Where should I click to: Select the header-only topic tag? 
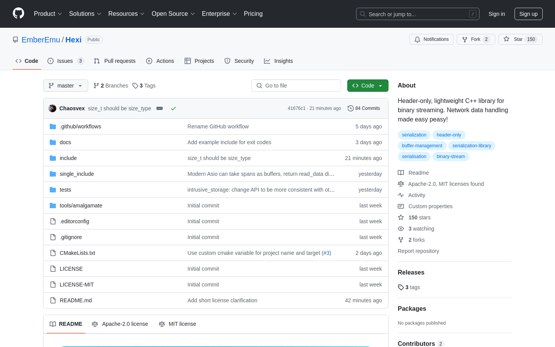tap(449, 135)
